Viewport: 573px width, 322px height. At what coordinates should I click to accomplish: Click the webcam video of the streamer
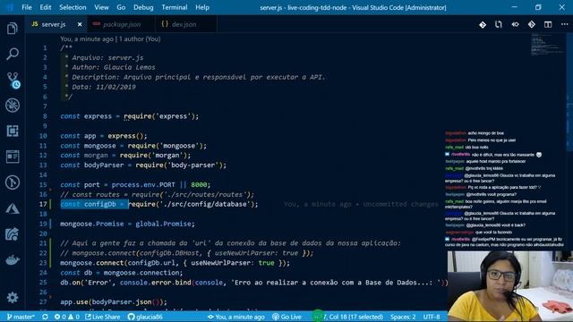(510, 286)
